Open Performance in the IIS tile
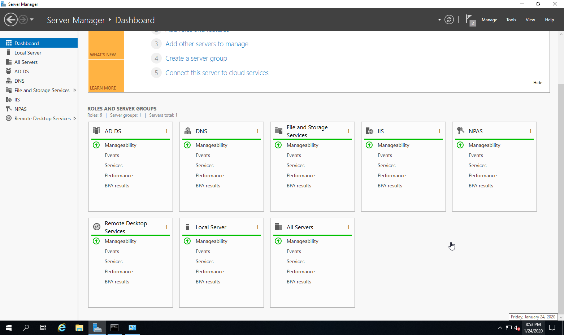This screenshot has width=564, height=335. (392, 175)
